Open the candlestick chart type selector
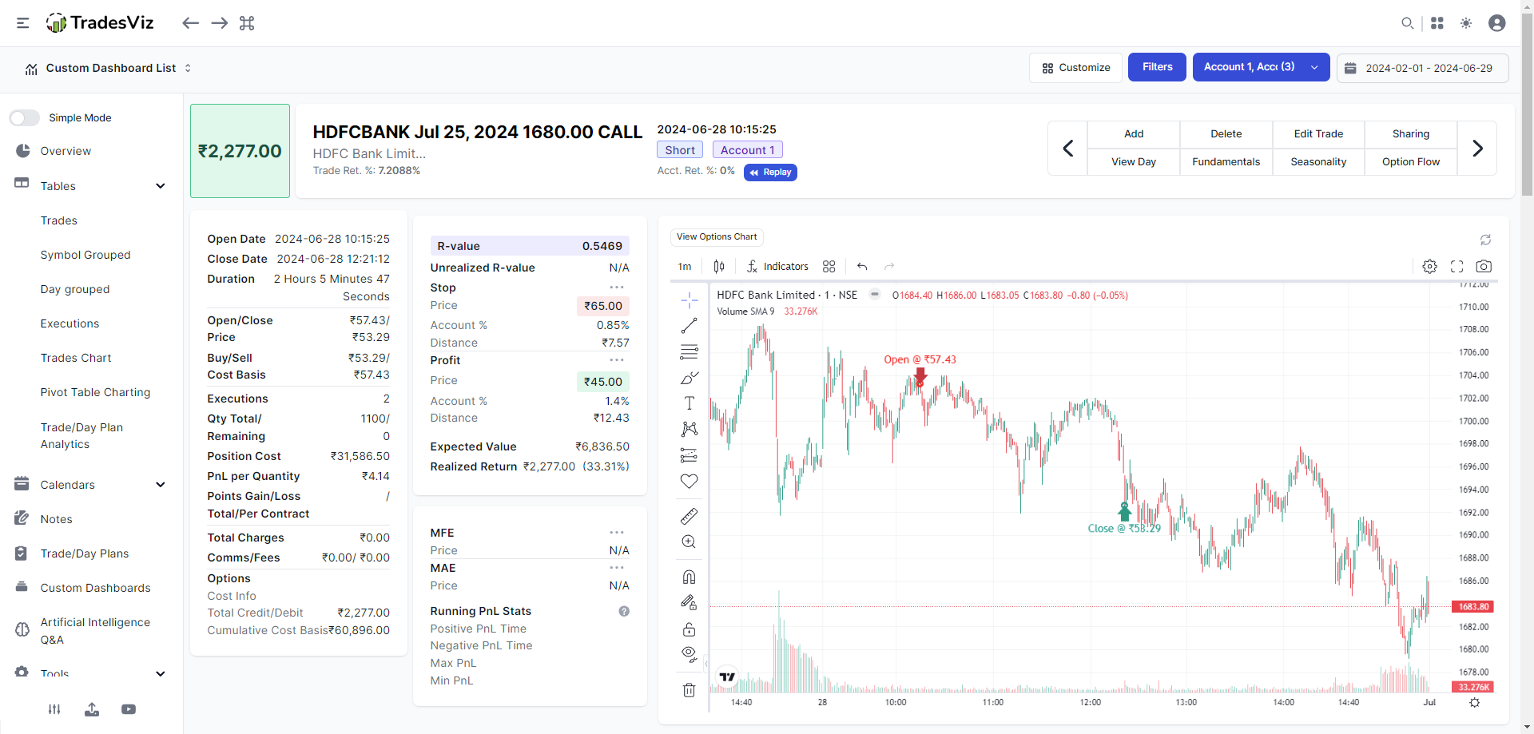The height and width of the screenshot is (734, 1534). 719,267
